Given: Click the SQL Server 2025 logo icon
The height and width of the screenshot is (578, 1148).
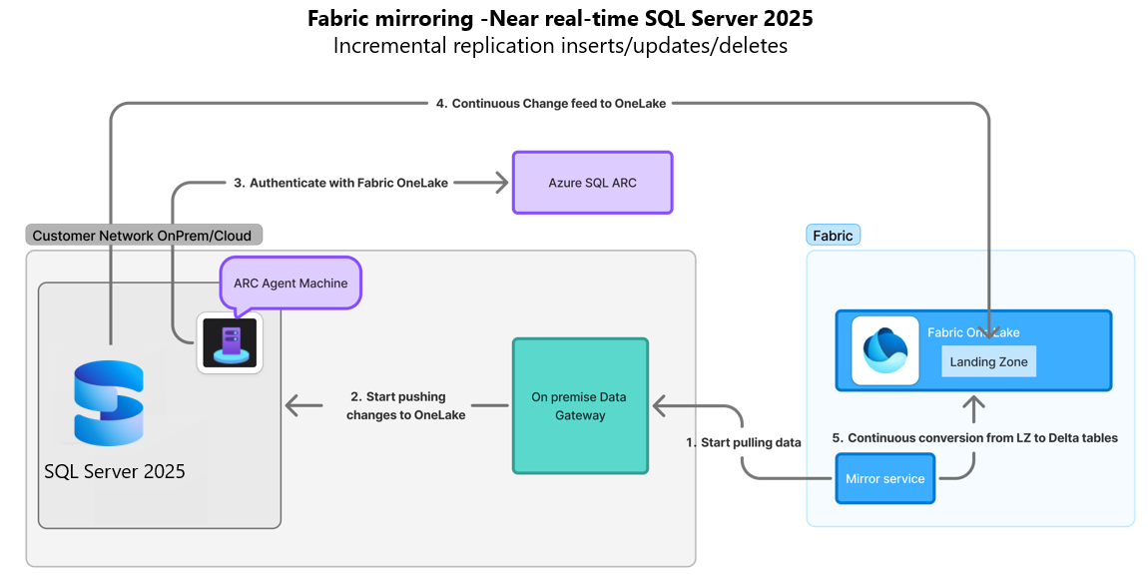Looking at the screenshot, I should click(x=109, y=403).
